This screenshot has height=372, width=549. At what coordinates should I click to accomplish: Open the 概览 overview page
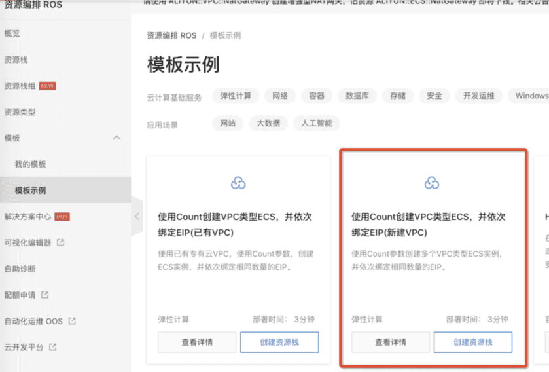[x=12, y=33]
